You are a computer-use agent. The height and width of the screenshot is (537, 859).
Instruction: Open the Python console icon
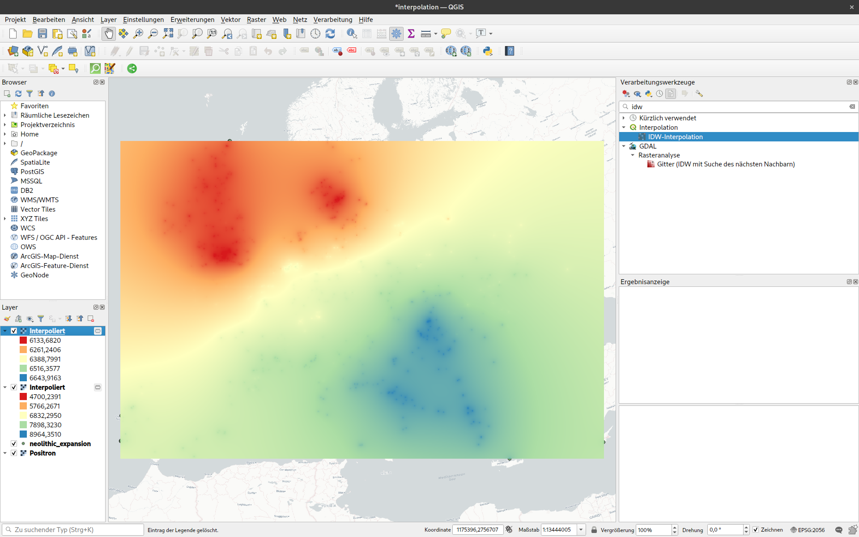tap(488, 51)
